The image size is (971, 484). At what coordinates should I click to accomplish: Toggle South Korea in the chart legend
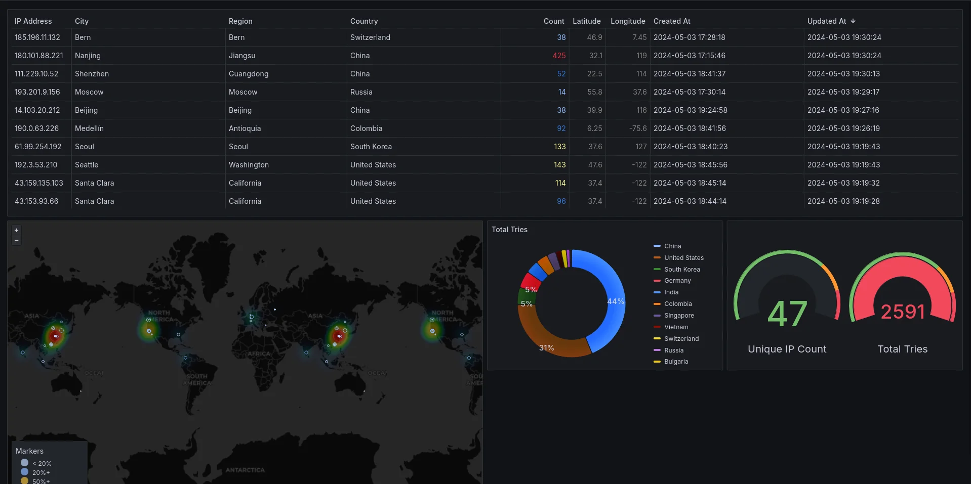coord(682,269)
